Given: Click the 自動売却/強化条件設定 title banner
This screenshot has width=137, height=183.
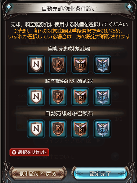Looking at the screenshot, I should point(69,9).
